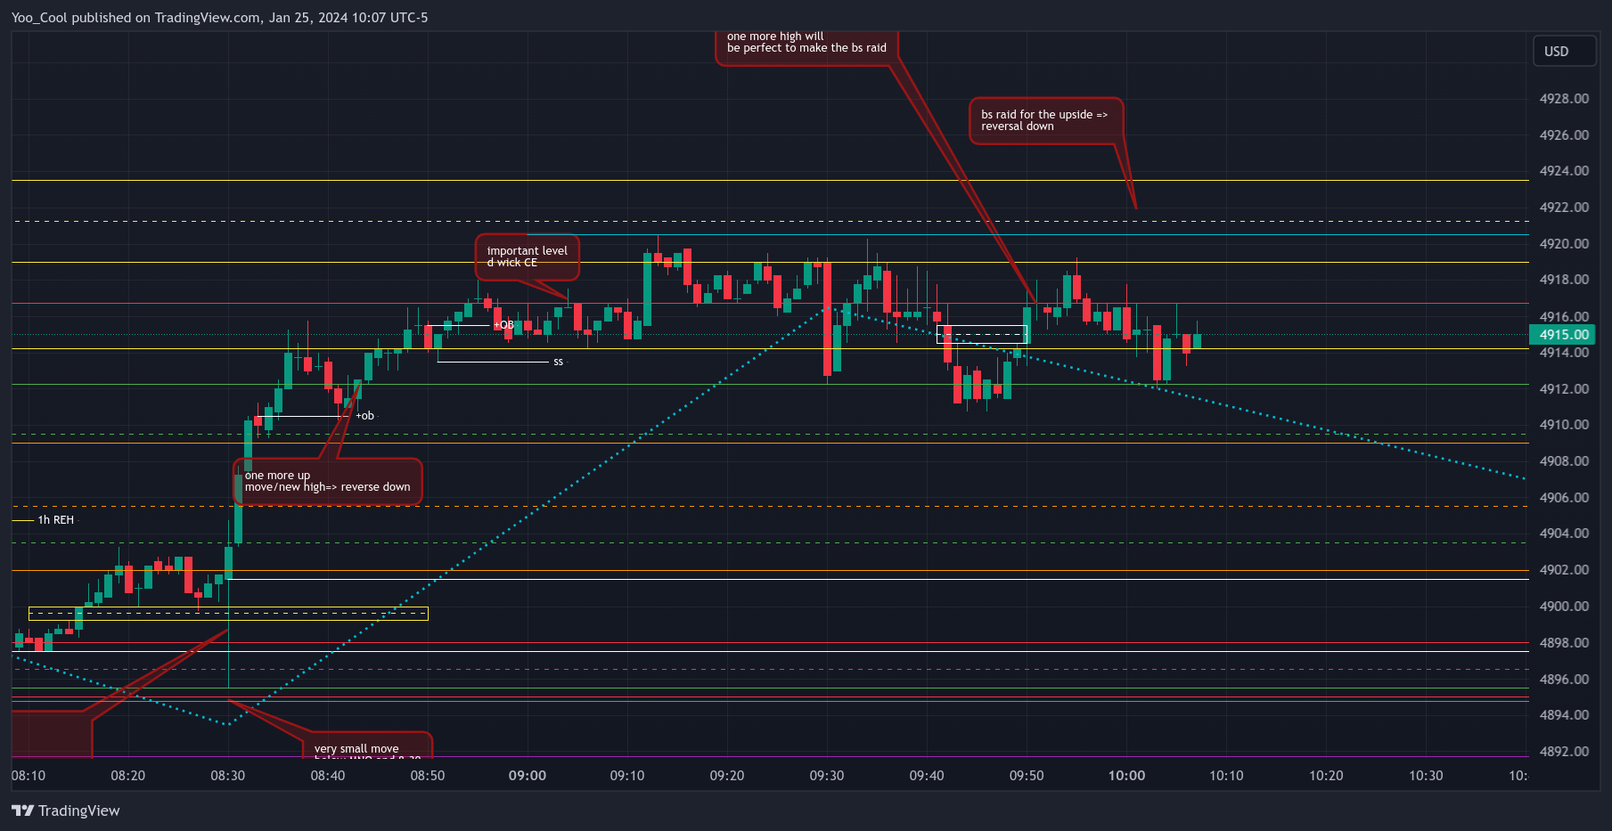
Task: Click the bold 10:00 time axis label
Action: (x=1126, y=776)
